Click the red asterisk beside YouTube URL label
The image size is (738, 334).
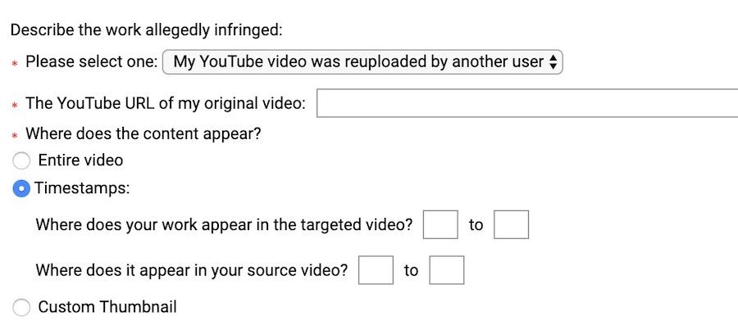tap(15, 106)
